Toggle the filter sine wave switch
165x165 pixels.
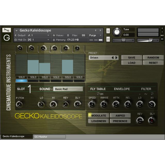pos(146,94)
